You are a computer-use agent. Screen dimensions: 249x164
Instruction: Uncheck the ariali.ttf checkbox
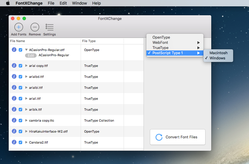pyautogui.click(x=20, y=99)
